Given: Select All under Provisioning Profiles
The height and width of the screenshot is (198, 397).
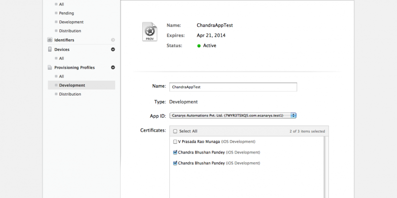Looking at the screenshot, I should click(x=62, y=76).
